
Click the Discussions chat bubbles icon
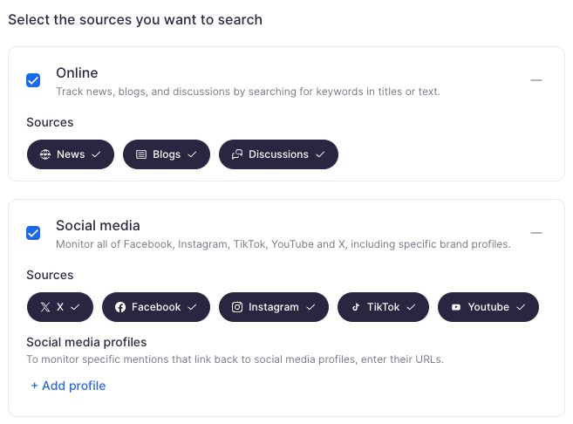[237, 154]
